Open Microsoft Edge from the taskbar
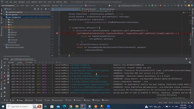The width and height of the screenshot is (194, 109). click(64, 106)
